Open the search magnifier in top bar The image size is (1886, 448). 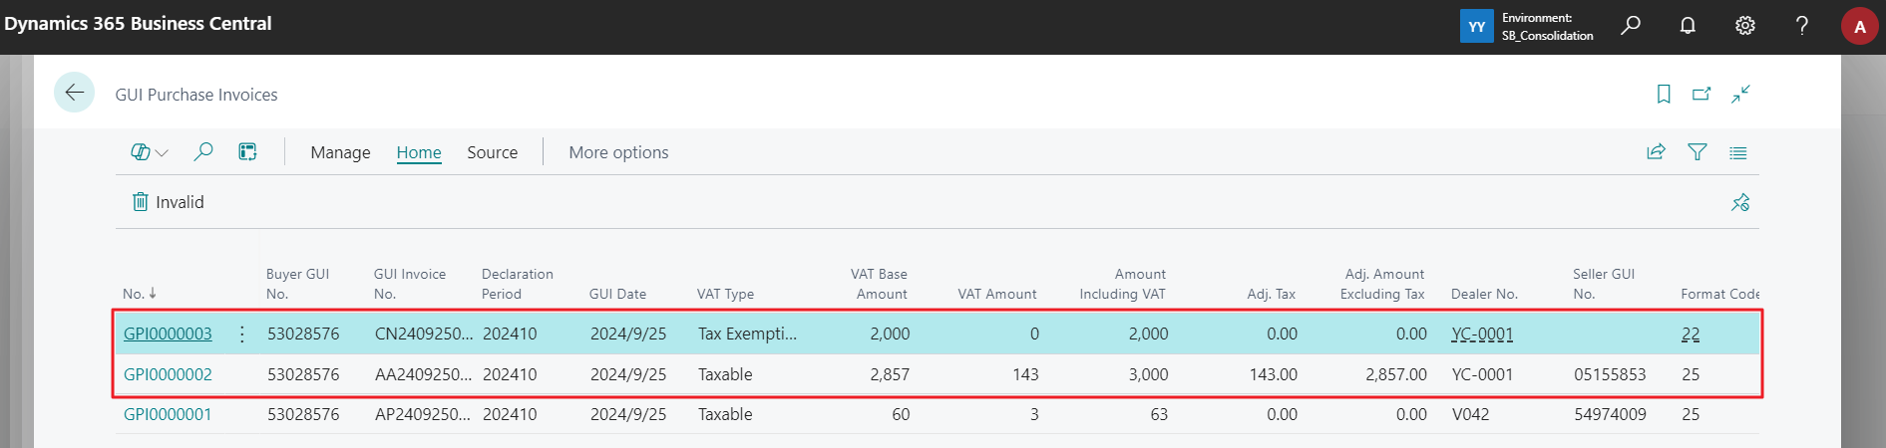(1631, 26)
